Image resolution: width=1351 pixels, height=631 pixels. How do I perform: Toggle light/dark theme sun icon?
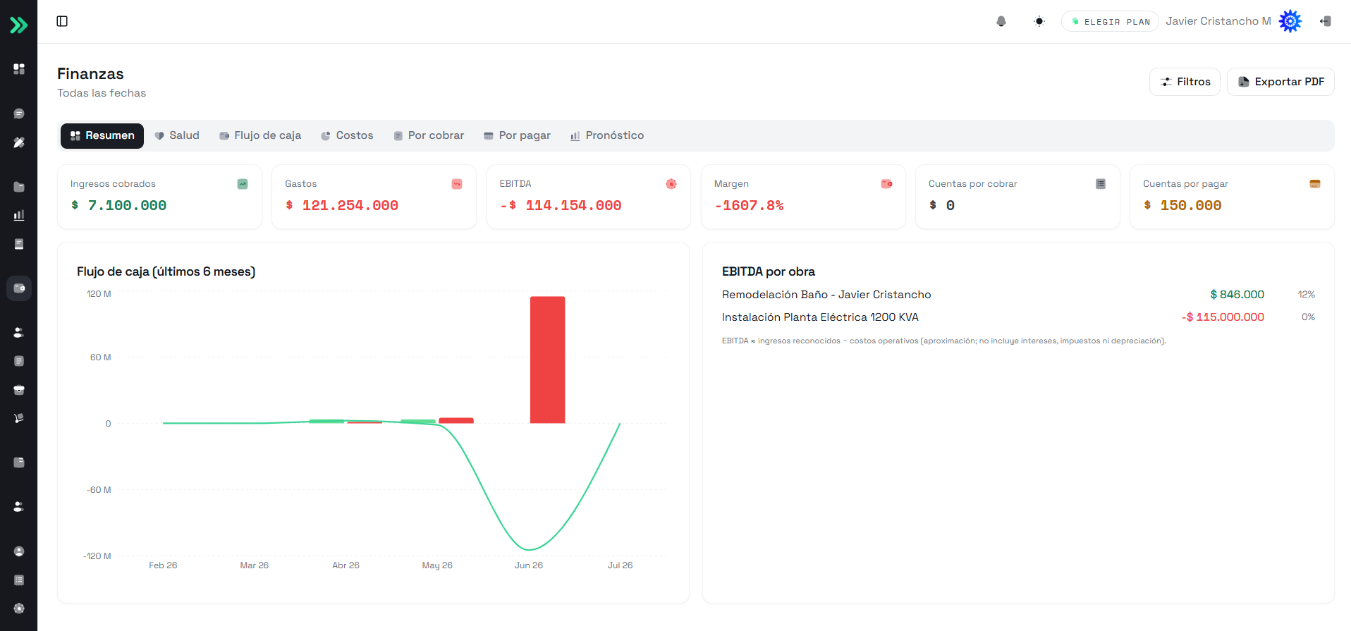pos(1039,21)
